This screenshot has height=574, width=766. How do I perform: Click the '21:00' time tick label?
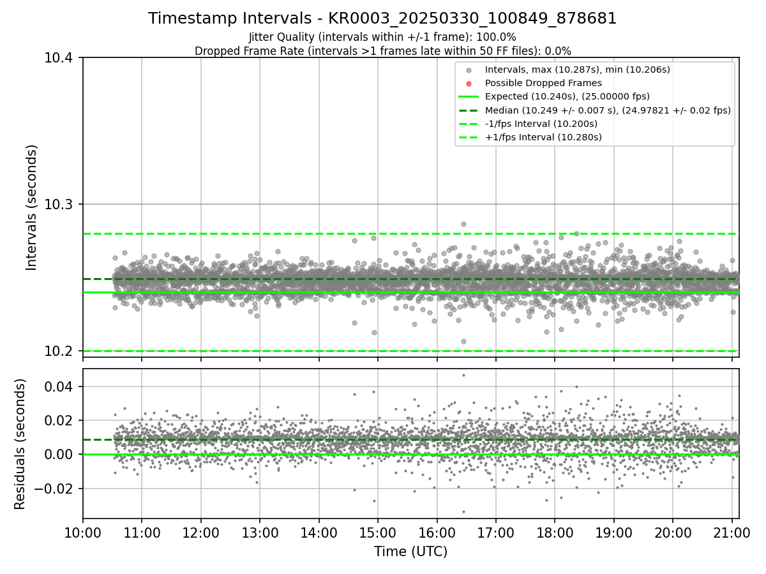pos(732,533)
